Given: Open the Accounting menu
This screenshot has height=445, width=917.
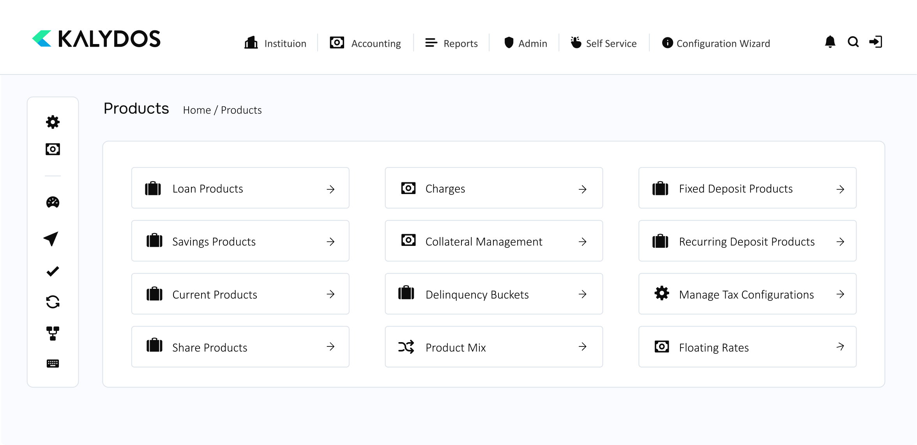Looking at the screenshot, I should coord(365,43).
